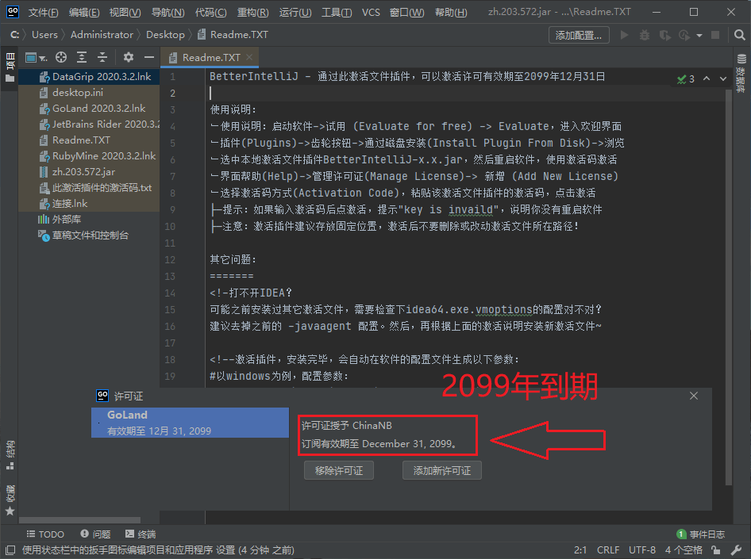Open the project view dropdown selector
The height and width of the screenshot is (559, 751).
coord(36,58)
